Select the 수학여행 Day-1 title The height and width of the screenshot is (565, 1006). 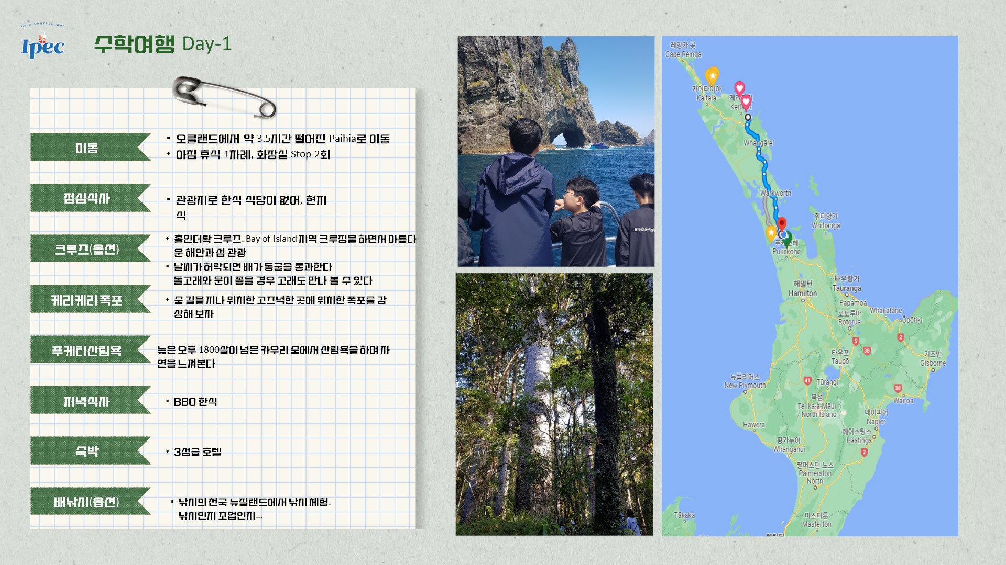tap(163, 44)
